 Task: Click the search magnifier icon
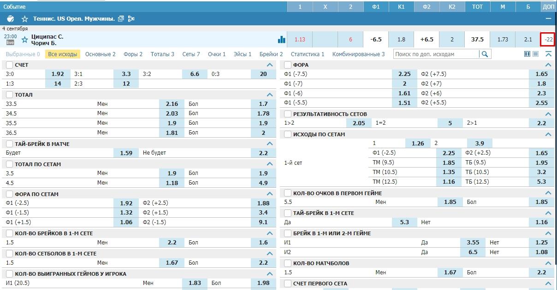(485, 54)
